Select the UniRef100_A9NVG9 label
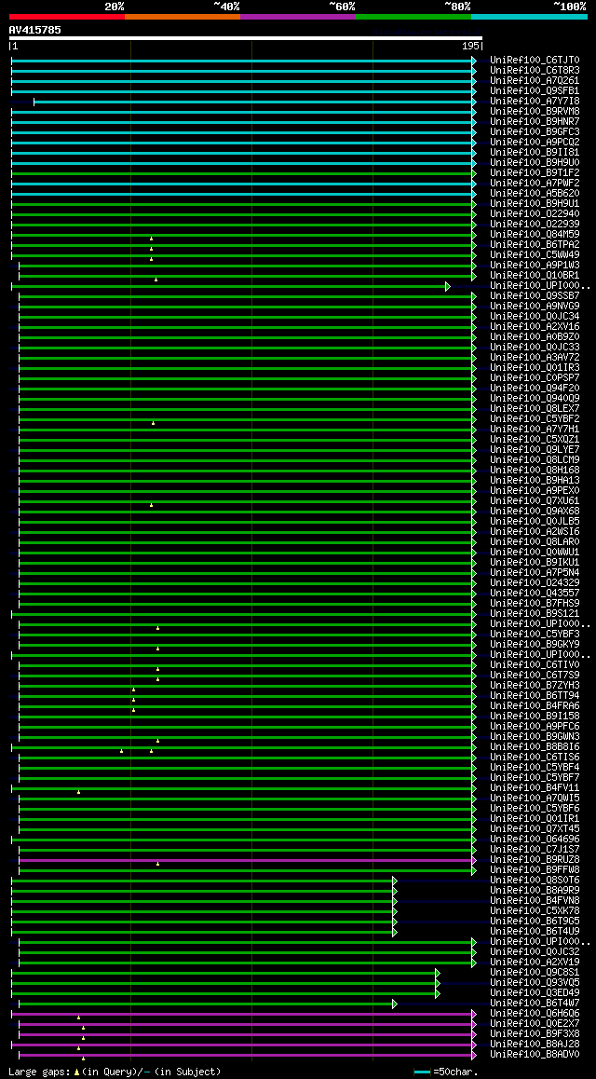Screen dimensions: 596x1079 (535, 307)
